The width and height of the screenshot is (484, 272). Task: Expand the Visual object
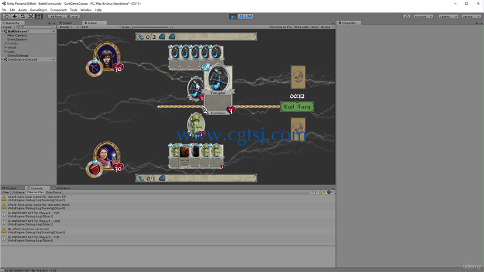(x=5, y=48)
